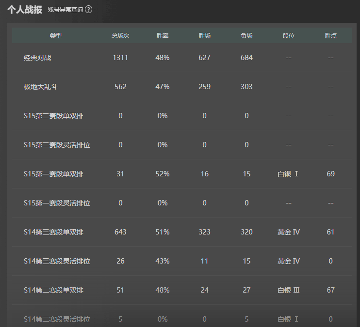Click 52% win rate value
The image size is (360, 327).
click(163, 174)
